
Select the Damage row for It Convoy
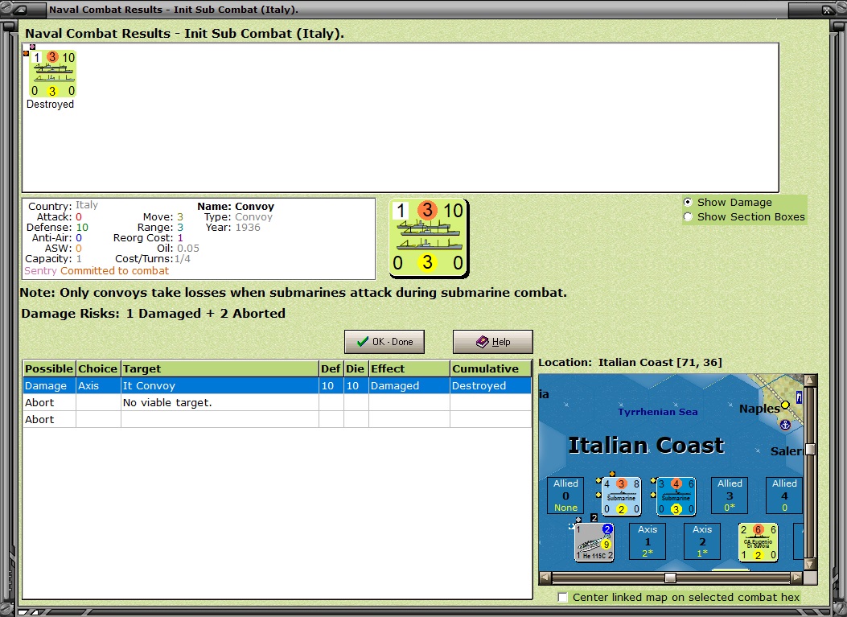pyautogui.click(x=278, y=386)
